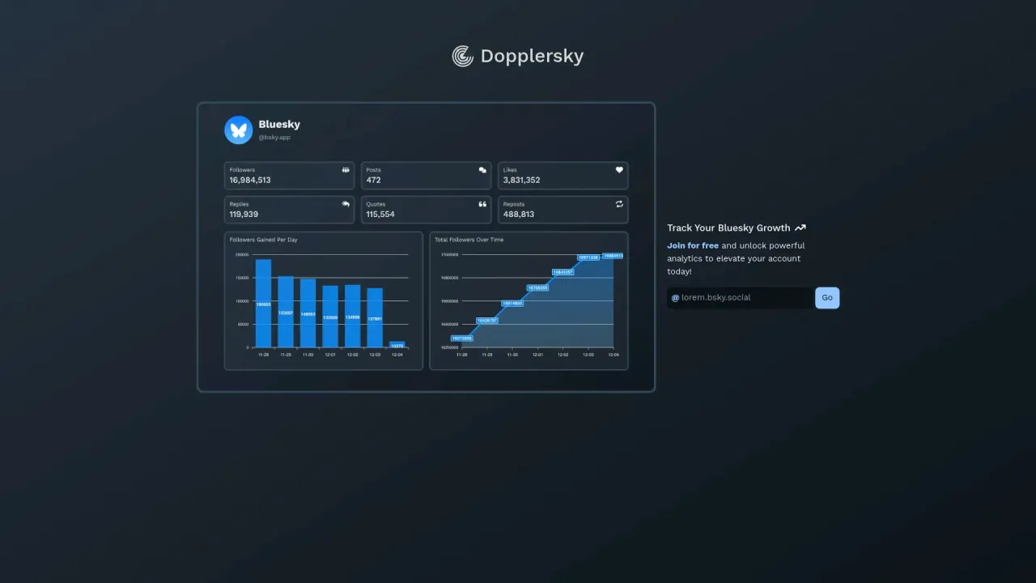Open the Join for free link

(692, 245)
